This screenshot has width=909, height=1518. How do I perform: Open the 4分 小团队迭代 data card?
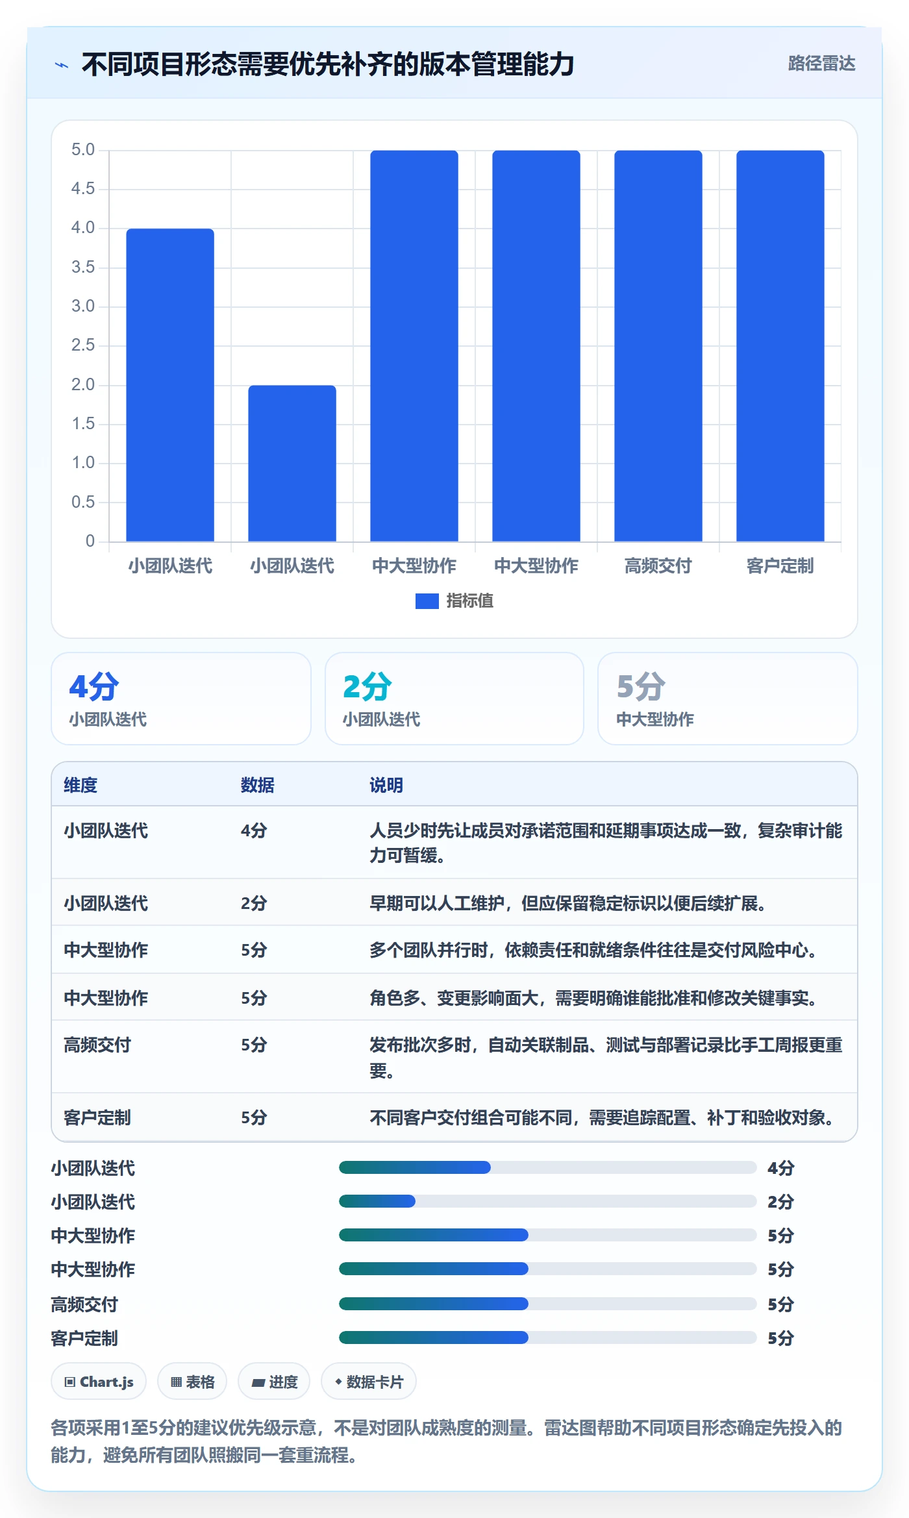181,699
